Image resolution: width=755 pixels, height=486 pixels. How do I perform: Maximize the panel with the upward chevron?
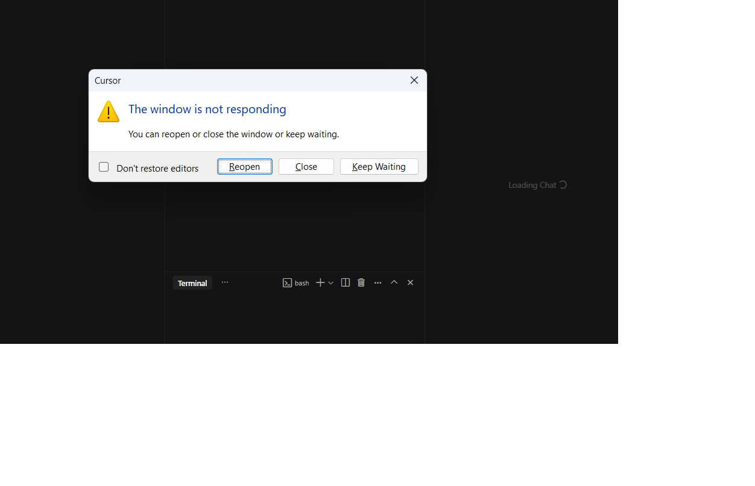point(394,282)
